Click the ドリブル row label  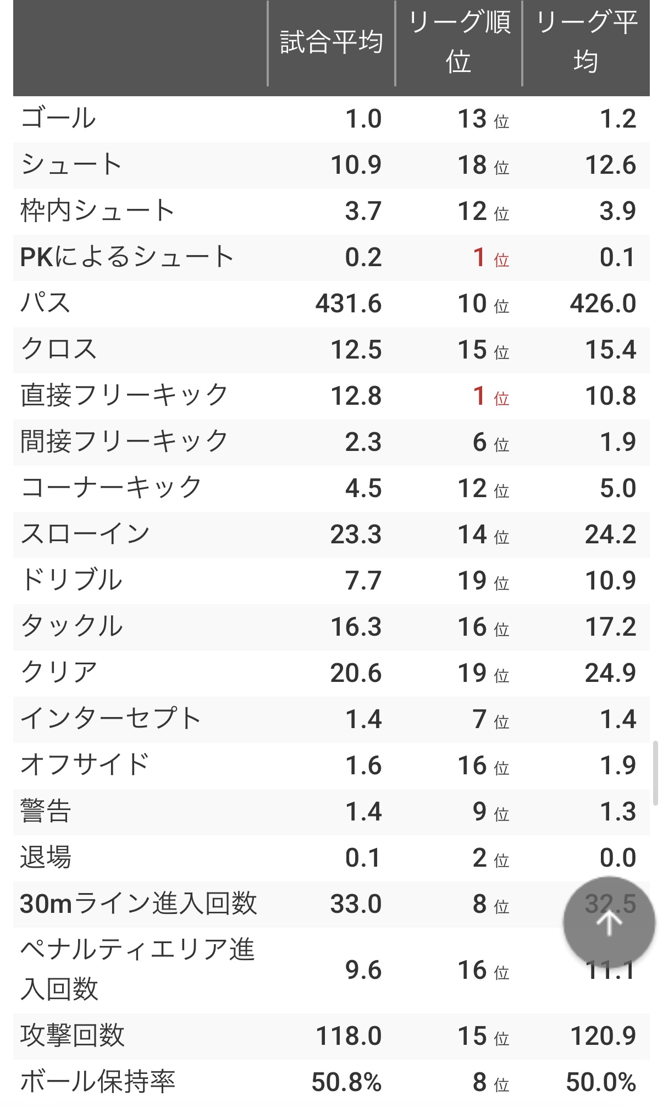pyautogui.click(x=71, y=581)
